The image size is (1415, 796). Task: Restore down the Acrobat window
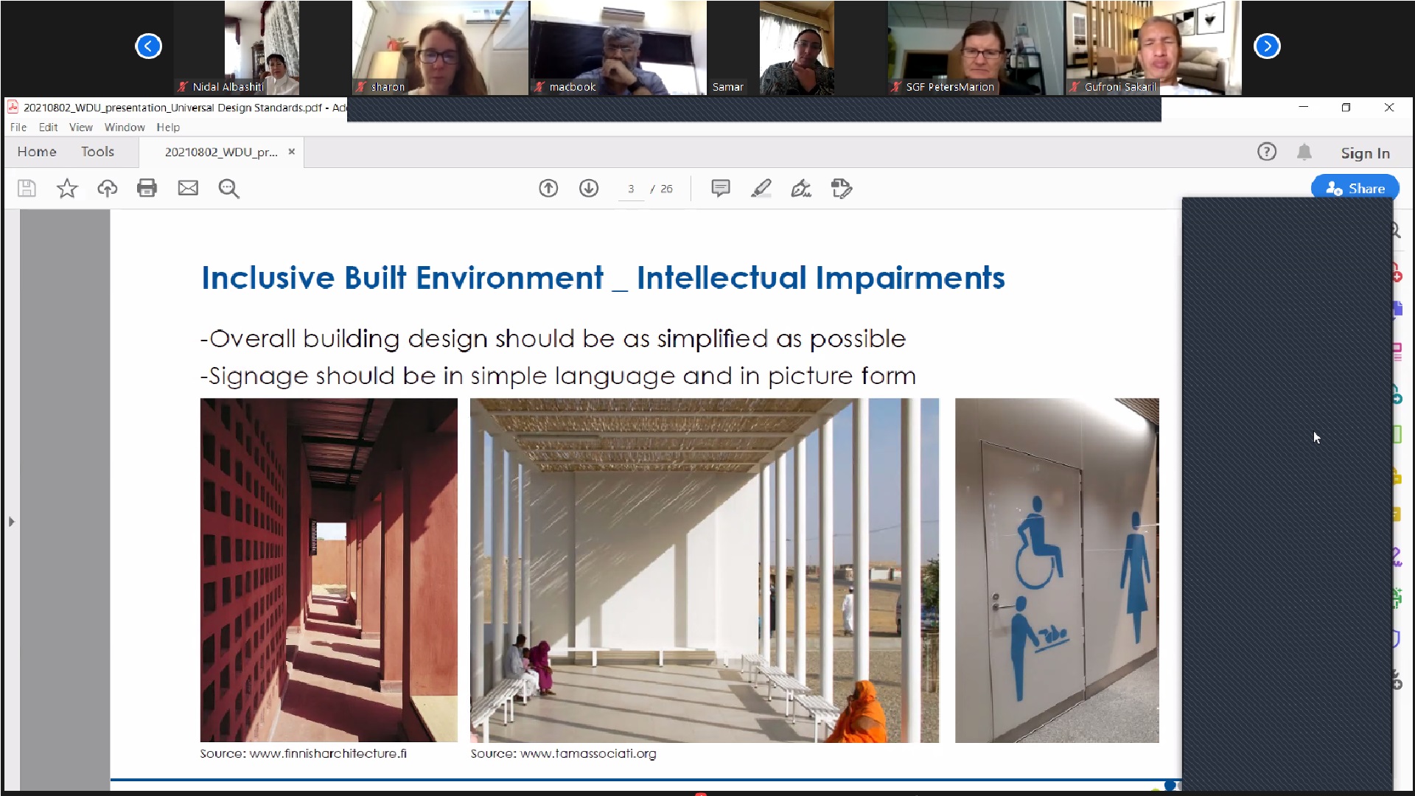(x=1346, y=108)
